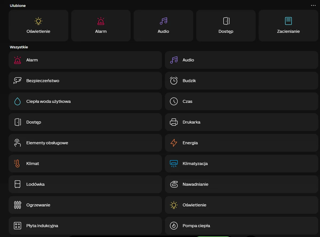Open the Dostęp door favorite tile

[226, 26]
